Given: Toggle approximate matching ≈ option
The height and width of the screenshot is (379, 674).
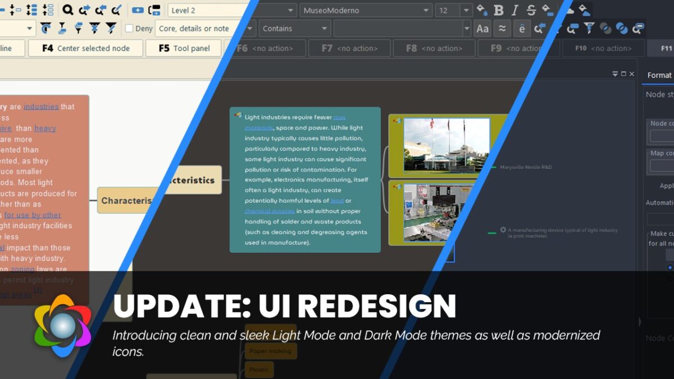Looking at the screenshot, I should tap(502, 29).
